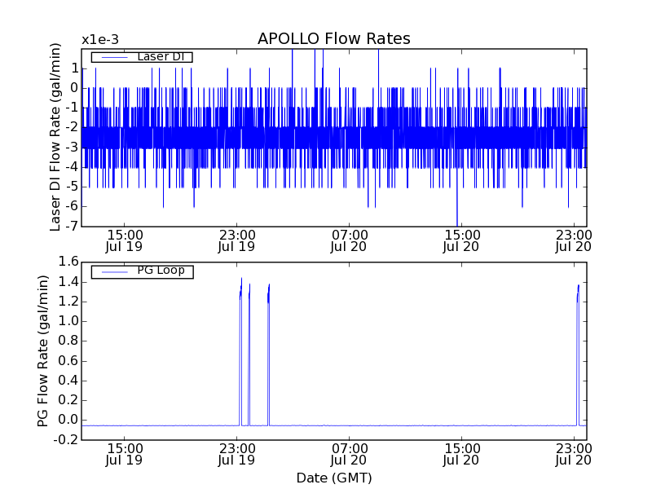
Task: Choose the 0.4 tick on the PG flow axis
Action: pos(68,381)
